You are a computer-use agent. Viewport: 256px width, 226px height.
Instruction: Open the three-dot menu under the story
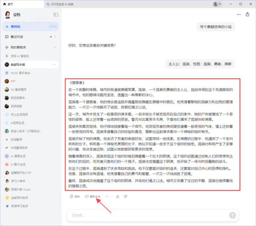click(x=107, y=197)
